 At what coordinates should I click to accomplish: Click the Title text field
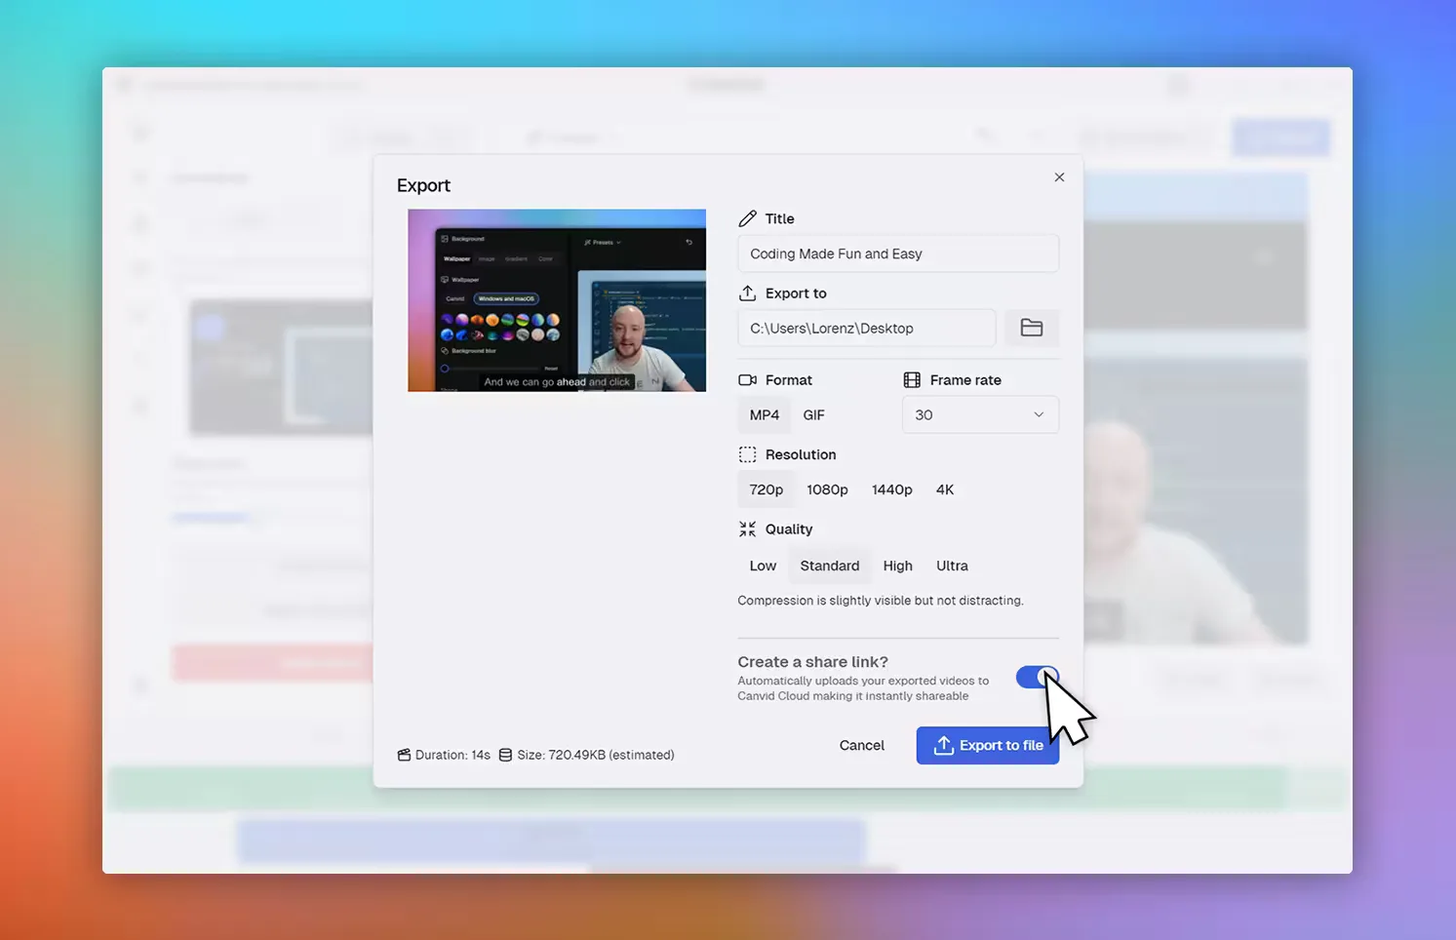coord(897,254)
